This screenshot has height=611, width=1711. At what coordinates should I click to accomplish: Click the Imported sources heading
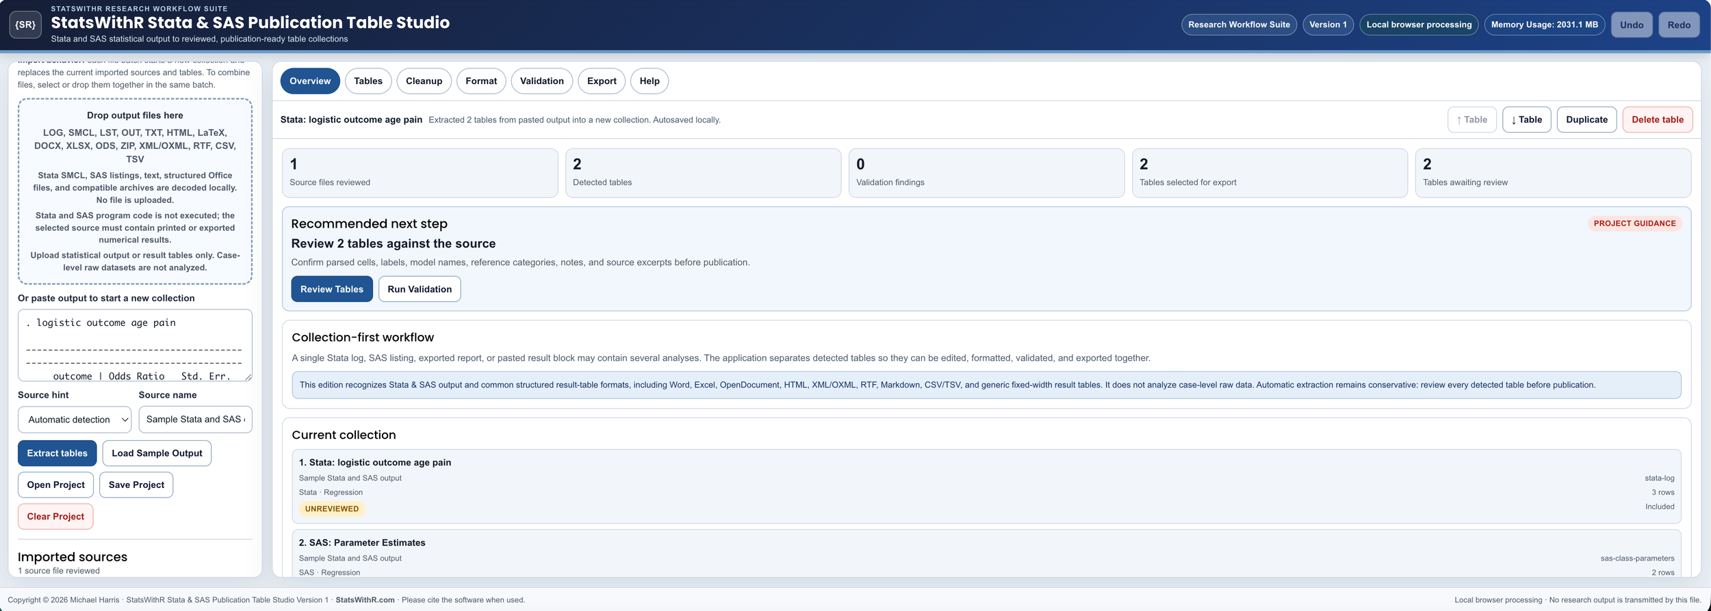coord(73,557)
